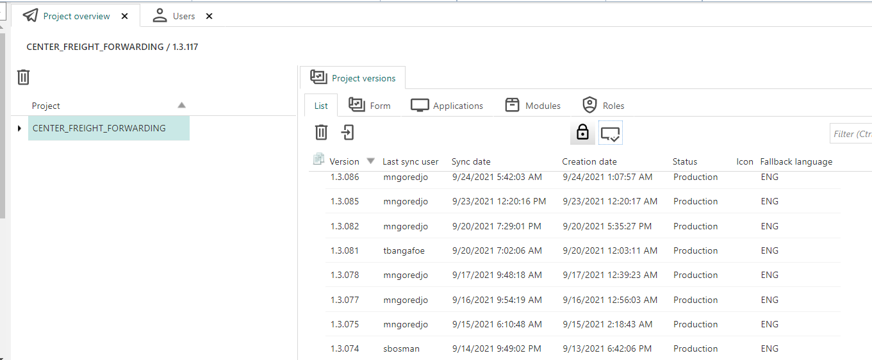Select version 1.3.074 row
The width and height of the screenshot is (872, 360).
583,348
